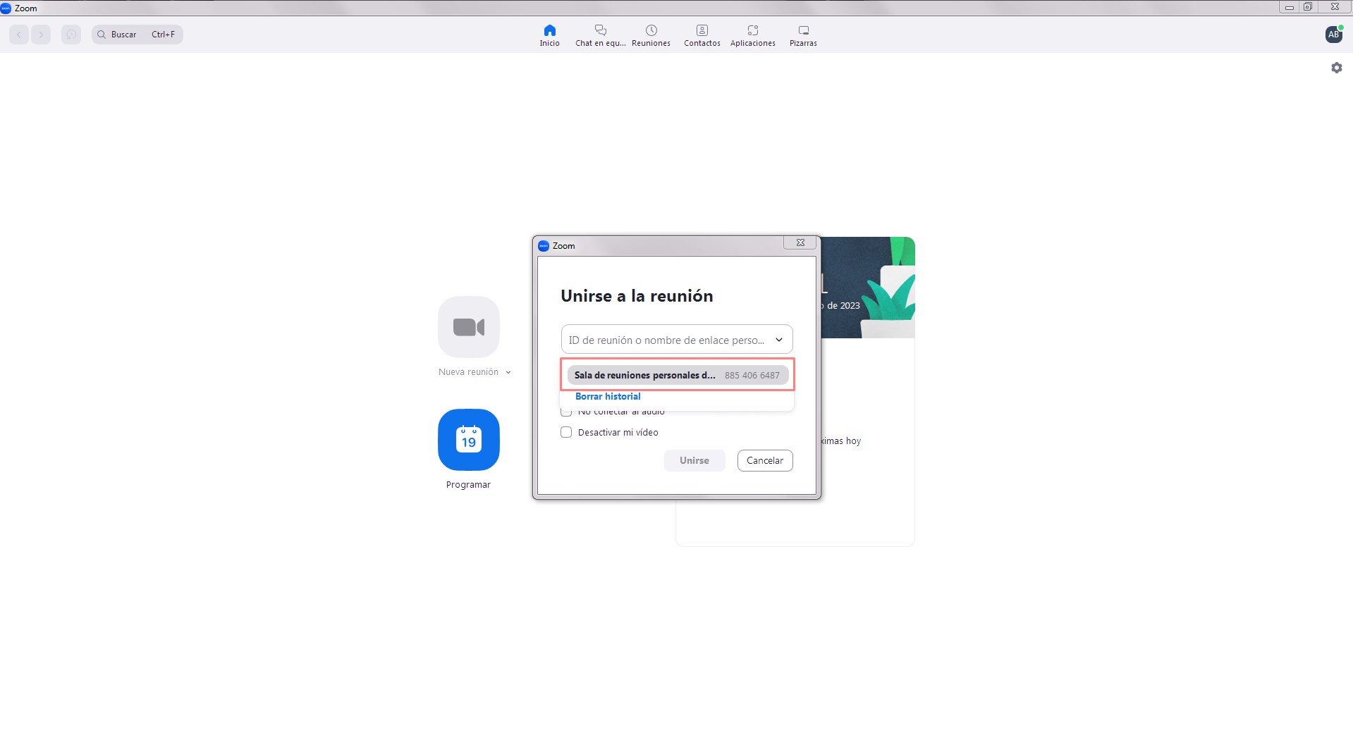
Task: Open the Reuniones tab
Action: pos(651,35)
